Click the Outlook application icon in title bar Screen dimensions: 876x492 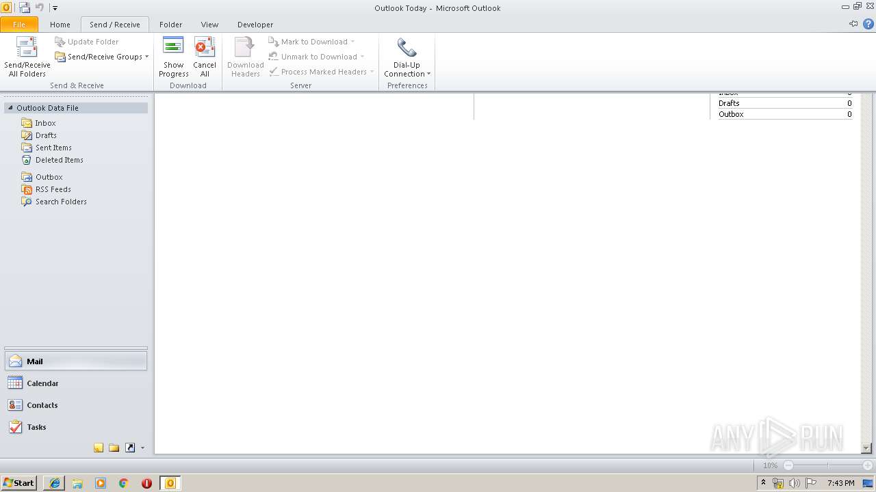tap(6, 8)
